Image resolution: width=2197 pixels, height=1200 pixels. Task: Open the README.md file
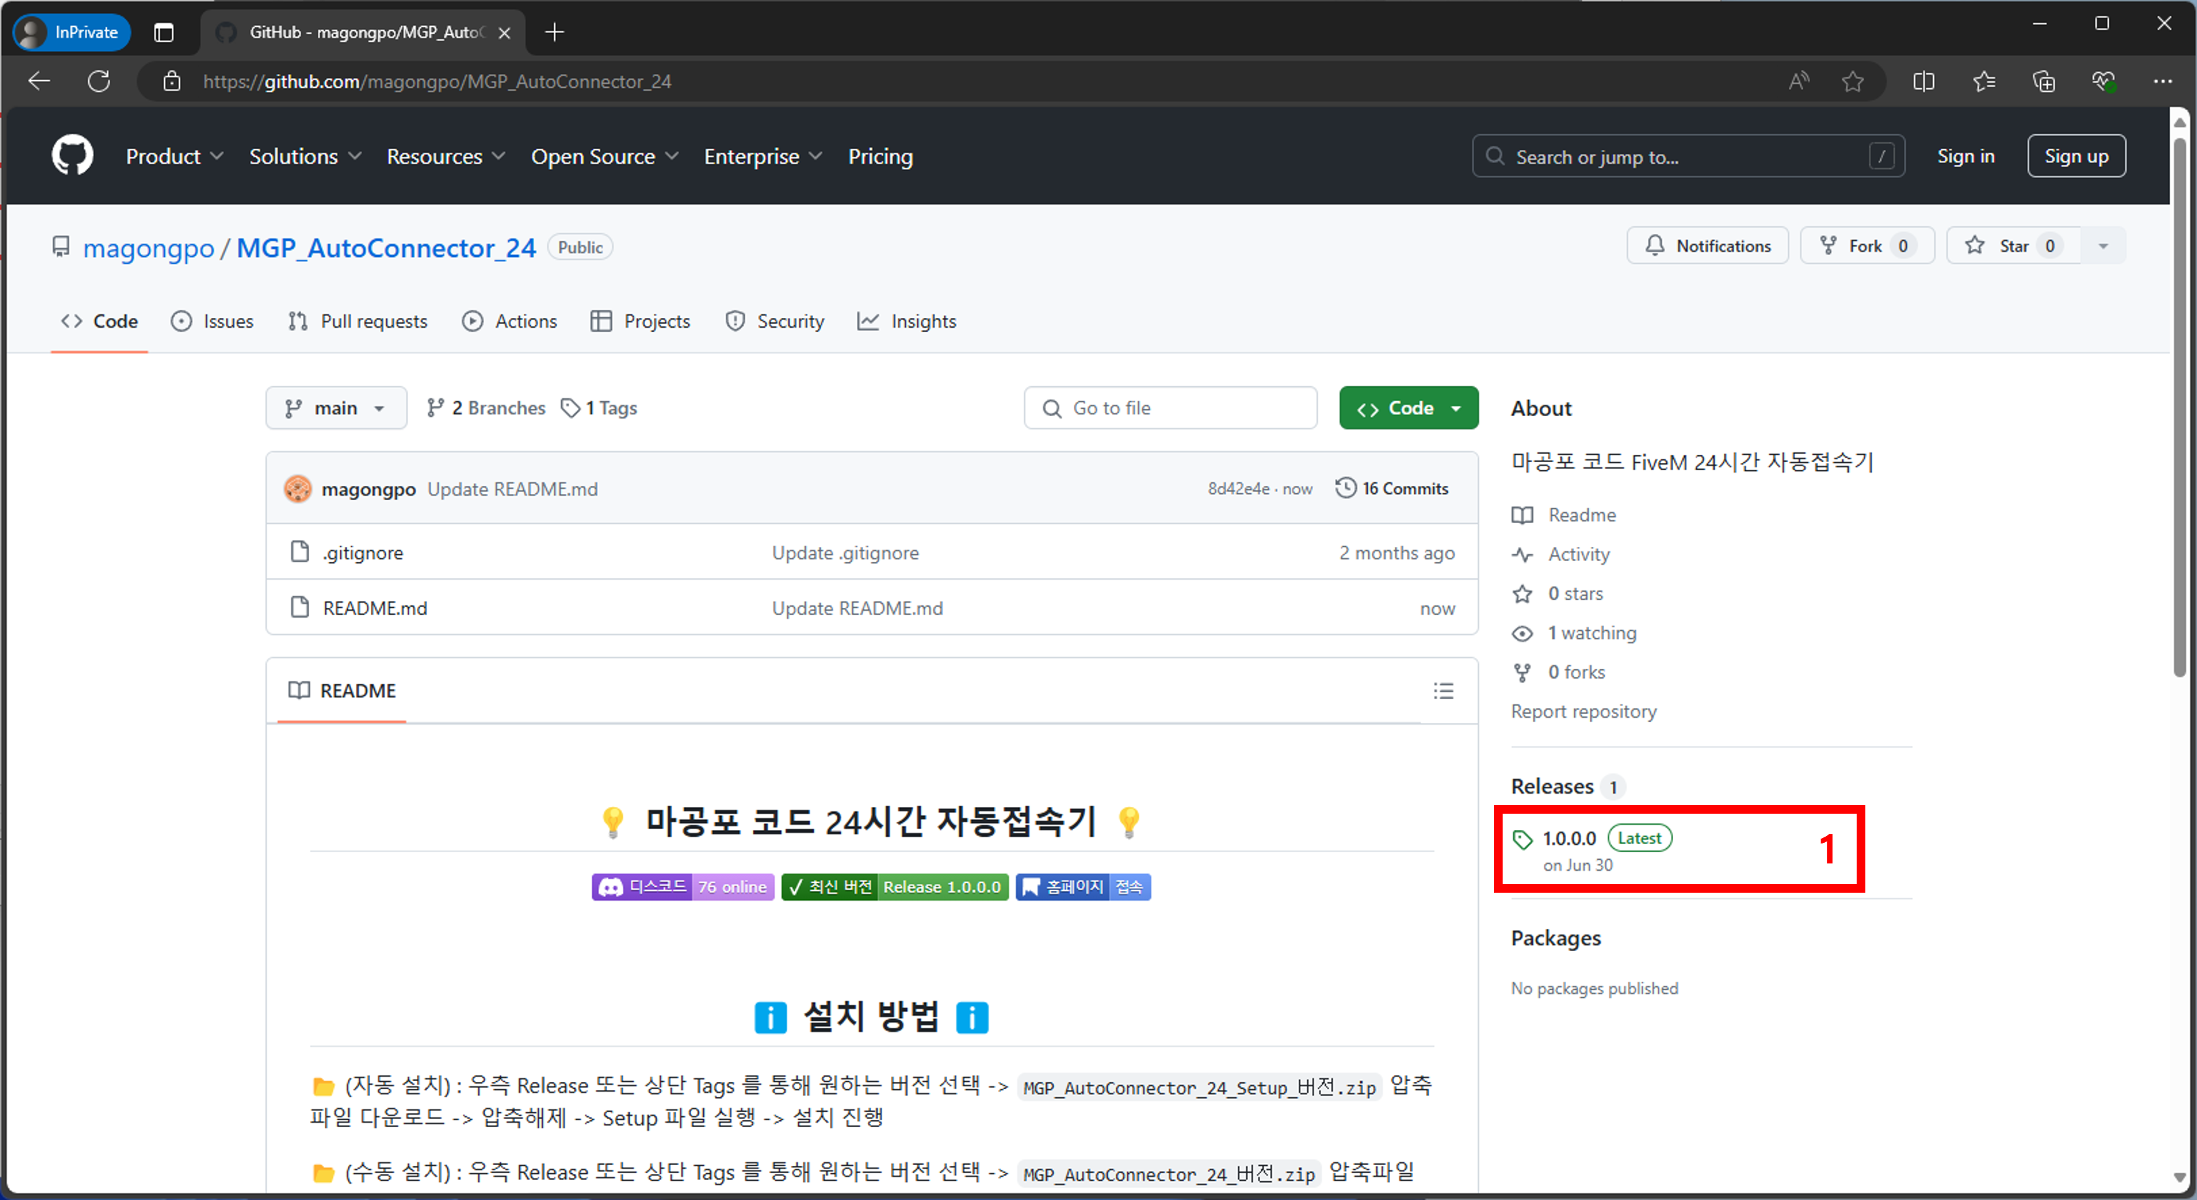pos(375,608)
